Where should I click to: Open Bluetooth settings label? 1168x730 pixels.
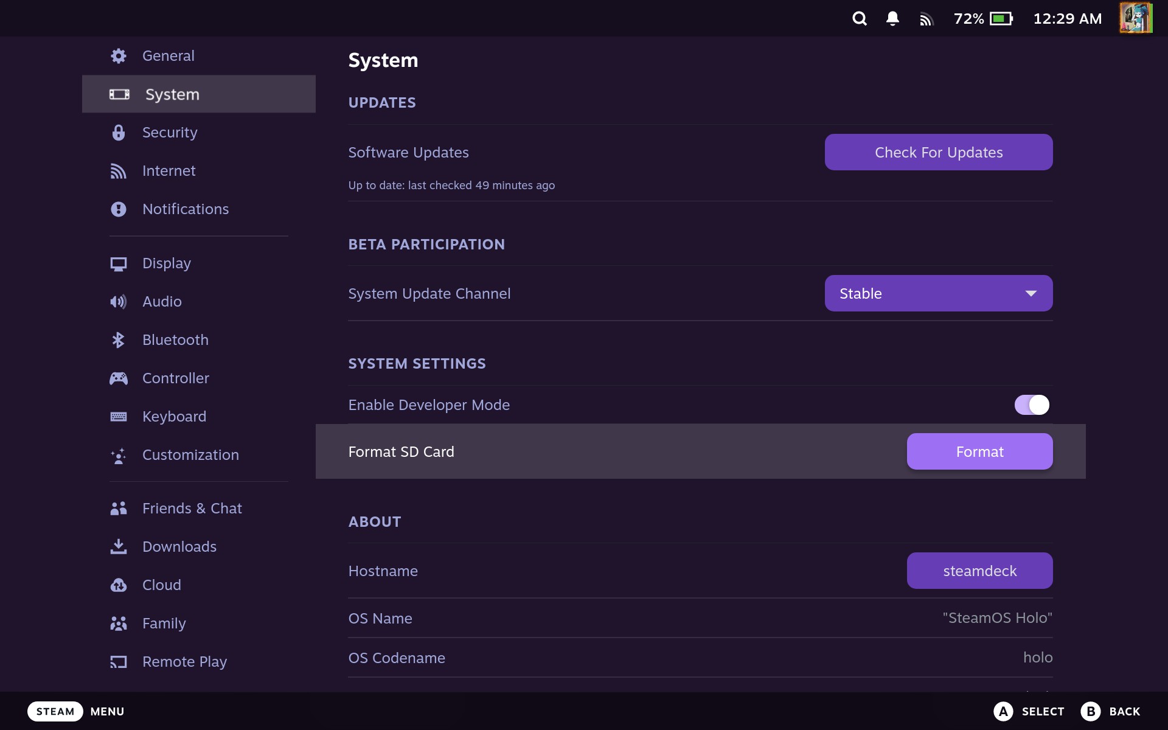[x=175, y=340]
